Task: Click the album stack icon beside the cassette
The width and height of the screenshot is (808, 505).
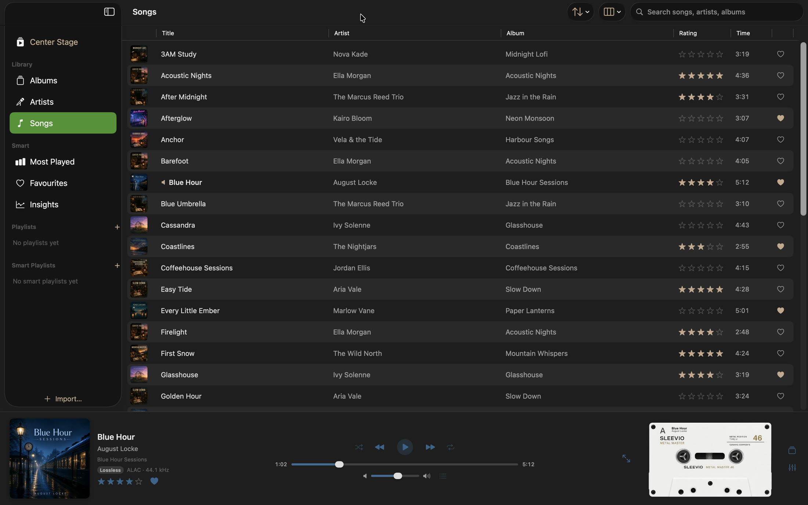Action: [792, 450]
